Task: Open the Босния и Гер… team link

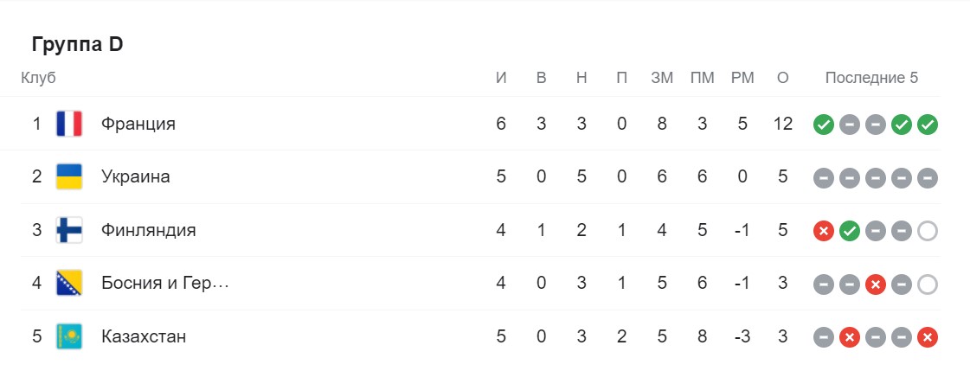Action: (x=165, y=283)
